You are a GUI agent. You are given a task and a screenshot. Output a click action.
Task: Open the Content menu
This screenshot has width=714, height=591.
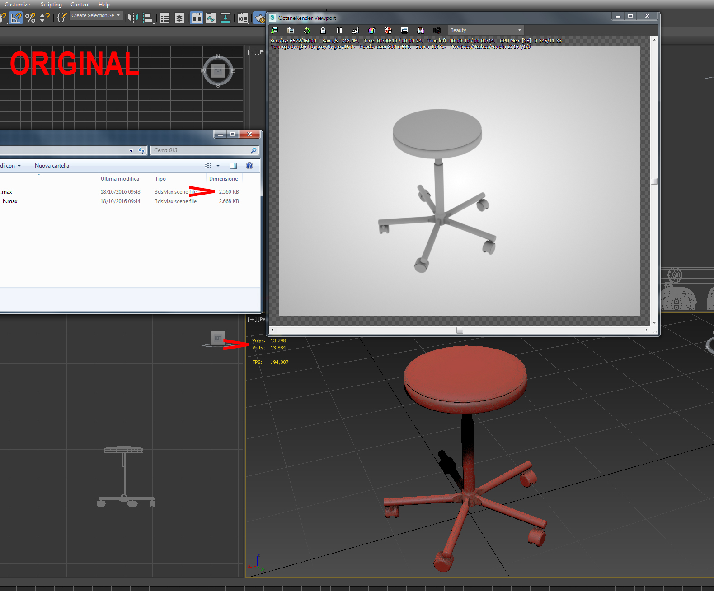80,5
